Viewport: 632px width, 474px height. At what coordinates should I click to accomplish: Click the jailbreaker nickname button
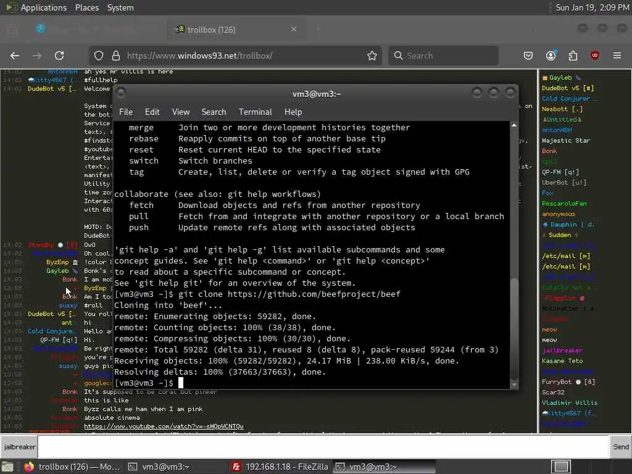click(19, 447)
